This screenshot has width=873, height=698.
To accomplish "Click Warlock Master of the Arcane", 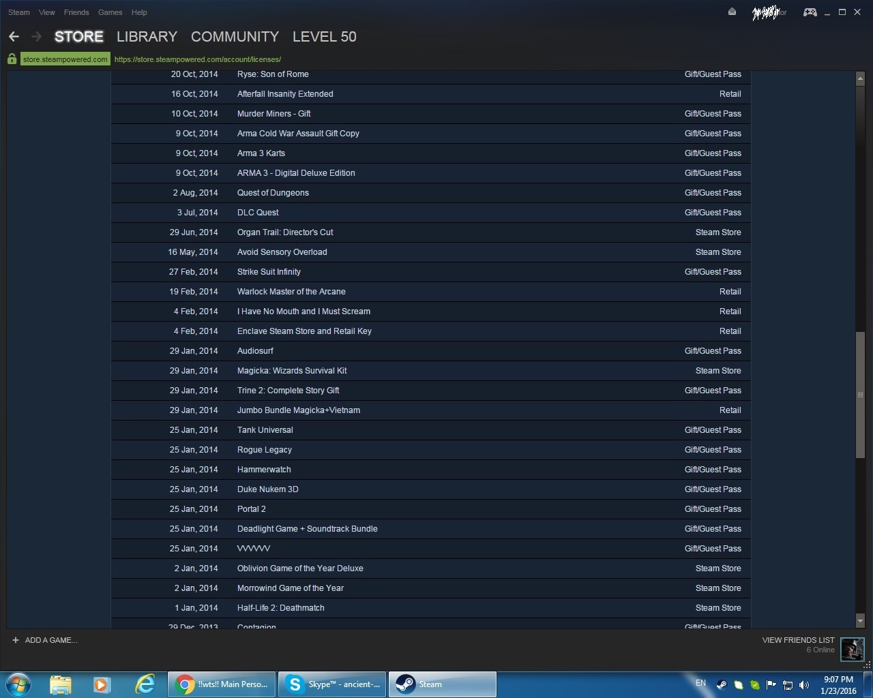I will click(x=431, y=292).
